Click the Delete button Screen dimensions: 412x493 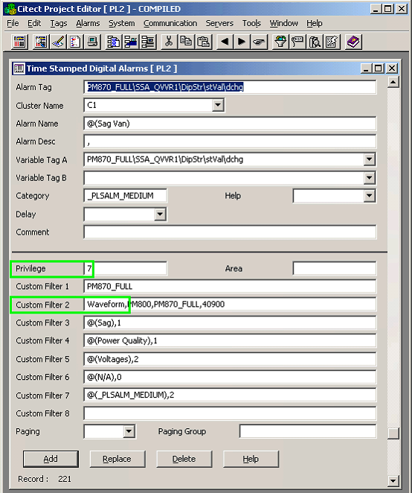click(x=184, y=459)
